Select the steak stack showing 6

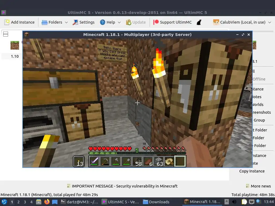coord(148,161)
